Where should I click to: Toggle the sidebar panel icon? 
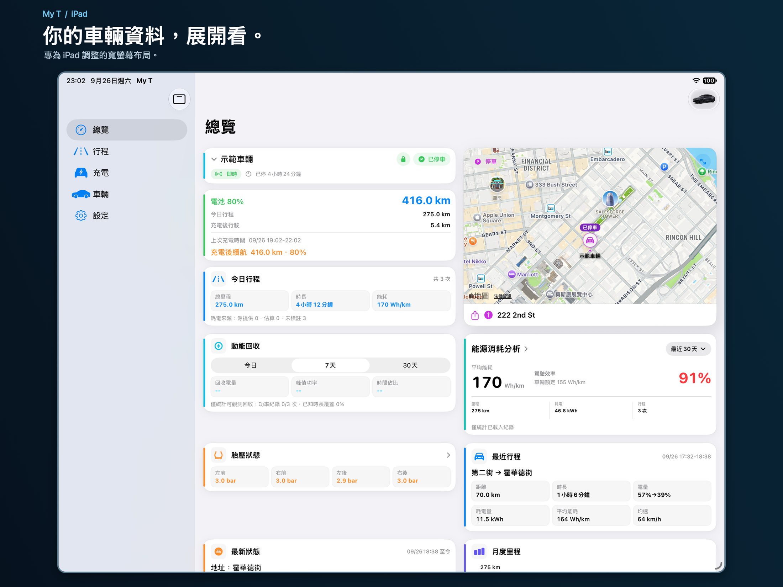(179, 99)
